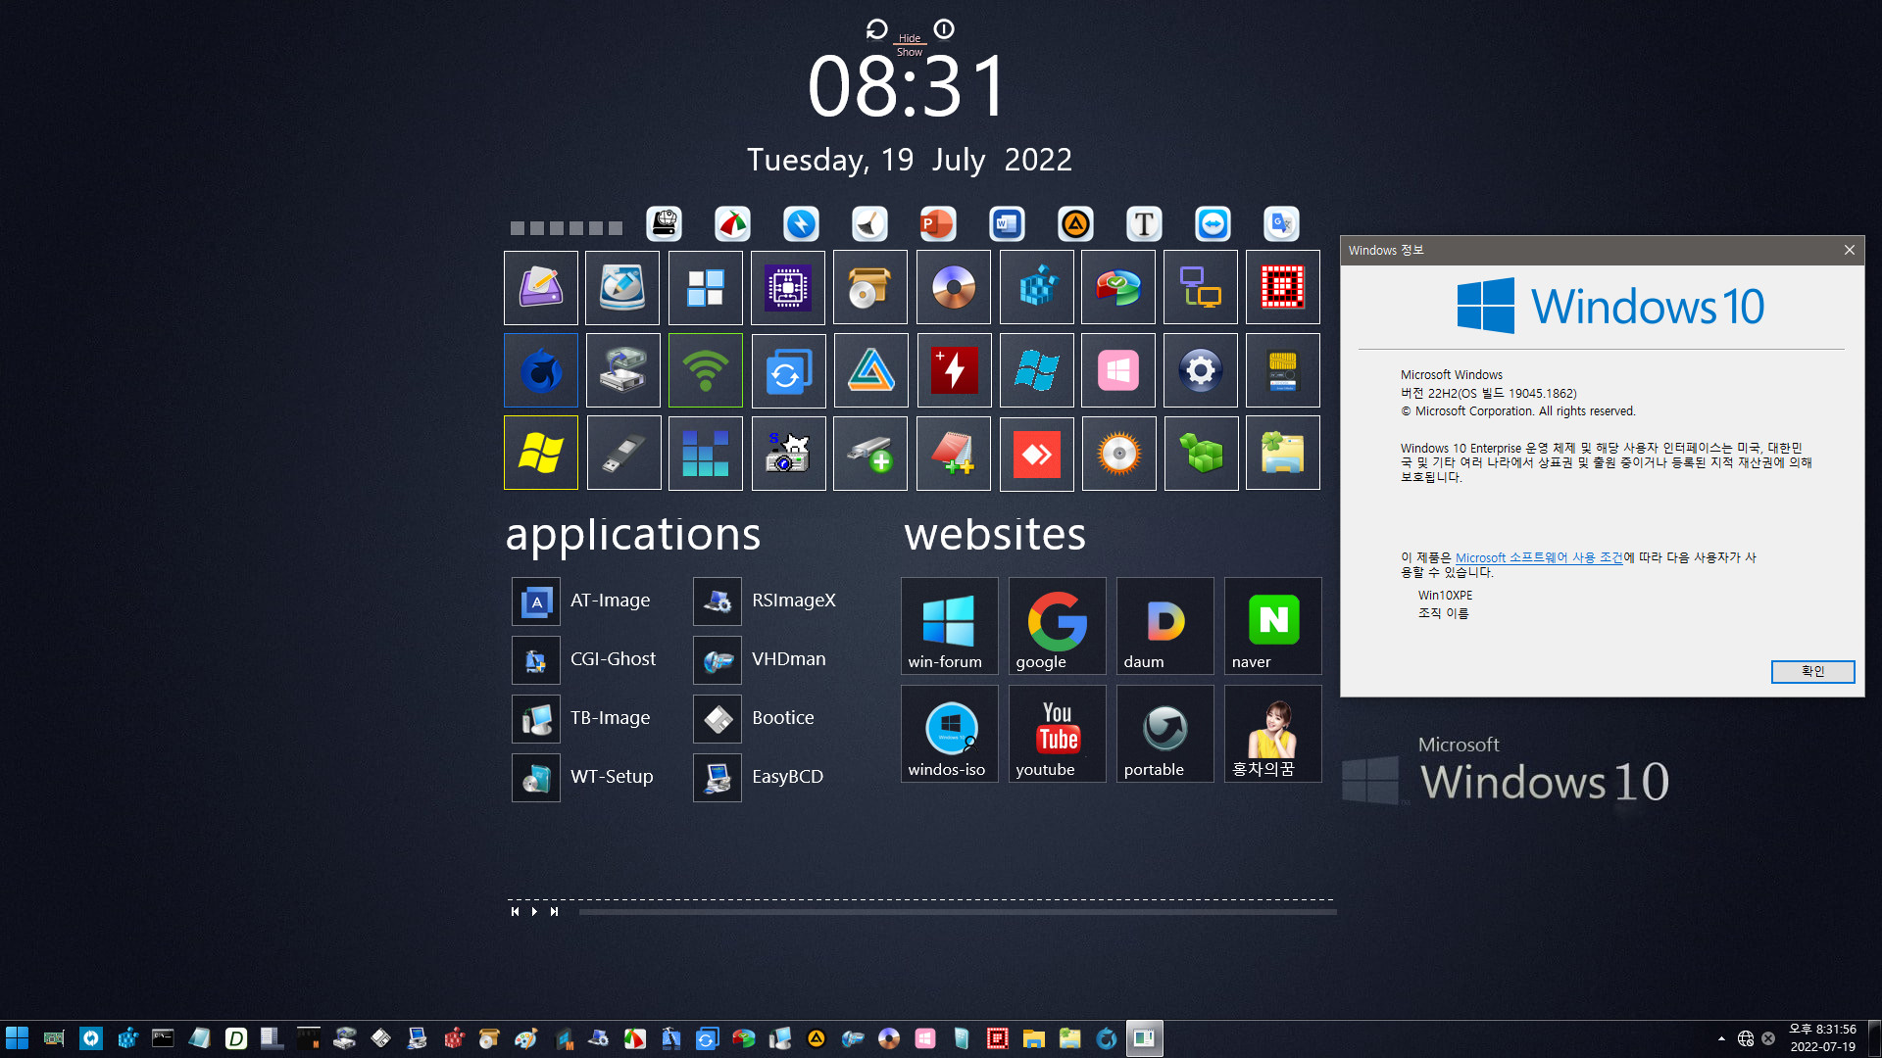Open the PicPick red-green fan icon

tap(732, 224)
